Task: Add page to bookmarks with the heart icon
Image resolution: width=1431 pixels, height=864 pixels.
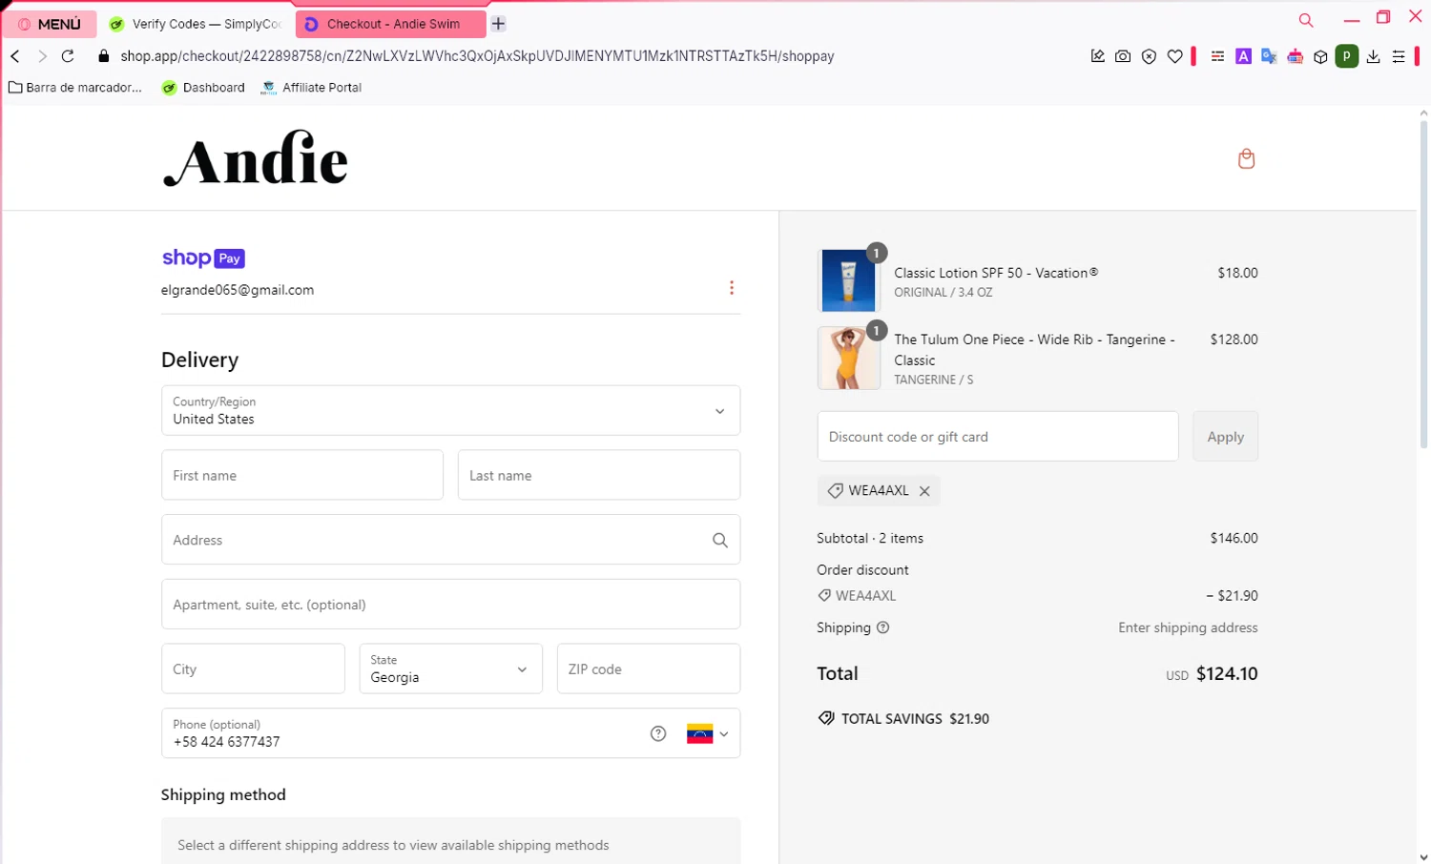Action: point(1174,56)
